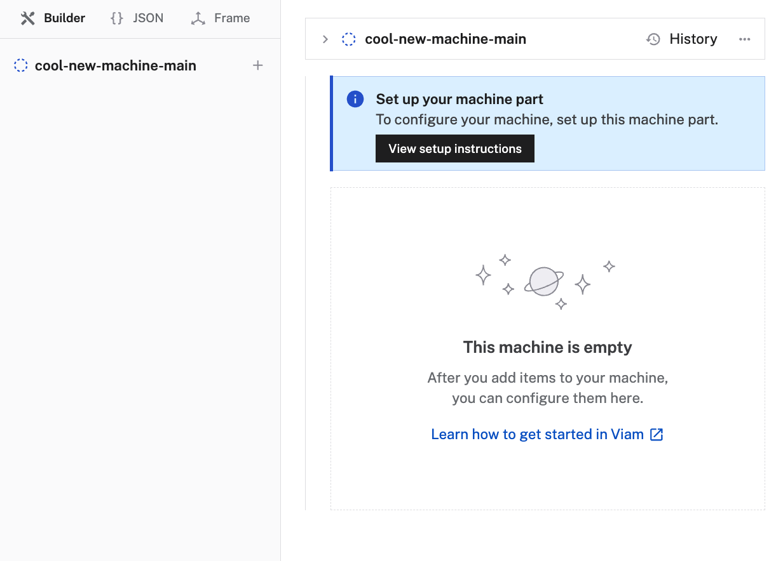Select the axes icon next to Frame
This screenshot has height=561, width=783.
click(198, 18)
